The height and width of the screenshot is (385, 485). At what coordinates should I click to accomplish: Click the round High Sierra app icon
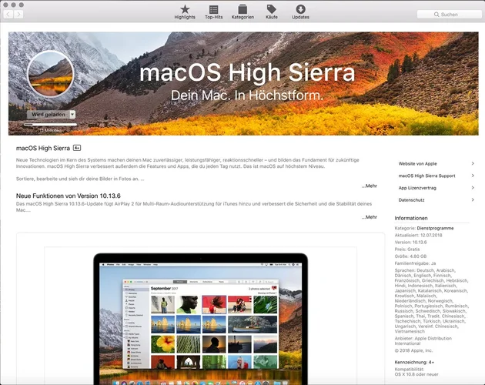[50, 74]
